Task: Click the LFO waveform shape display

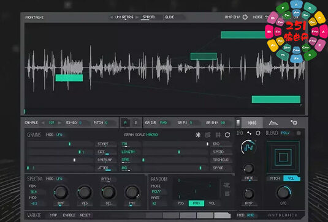Action: (x=248, y=147)
